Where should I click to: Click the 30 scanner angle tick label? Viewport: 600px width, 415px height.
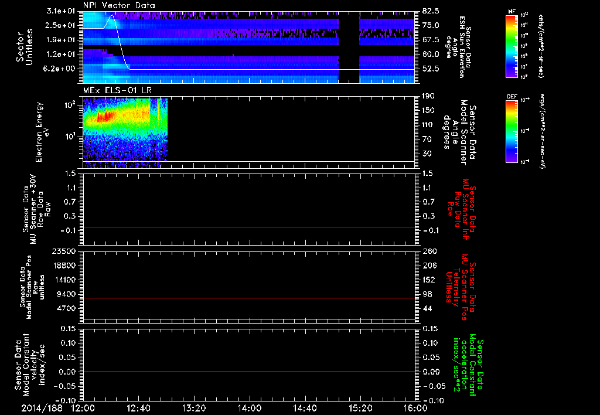pyautogui.click(x=427, y=154)
